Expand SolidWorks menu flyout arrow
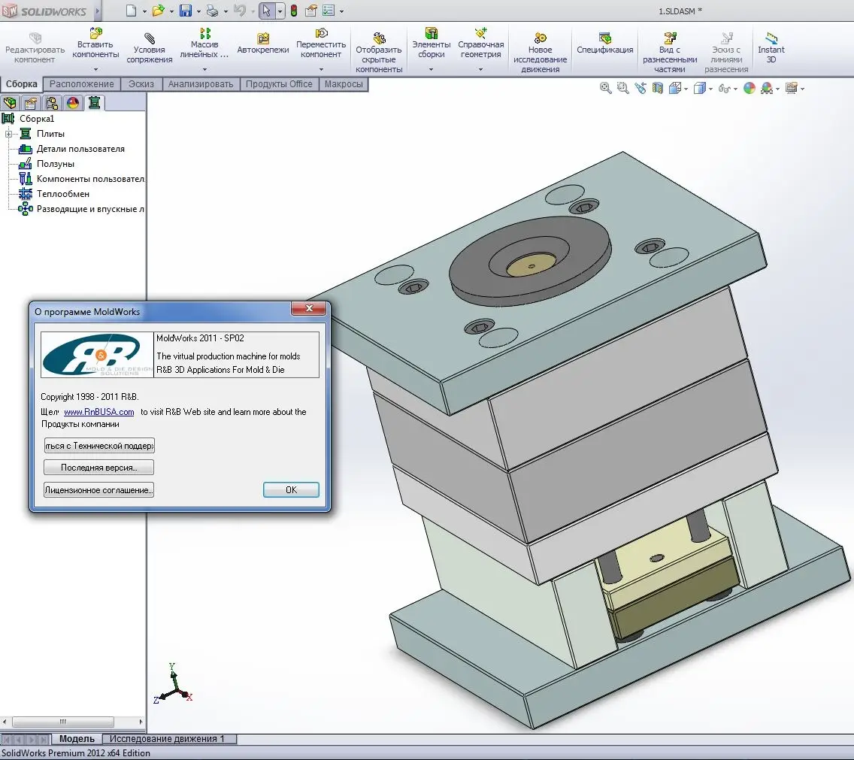 (x=98, y=11)
